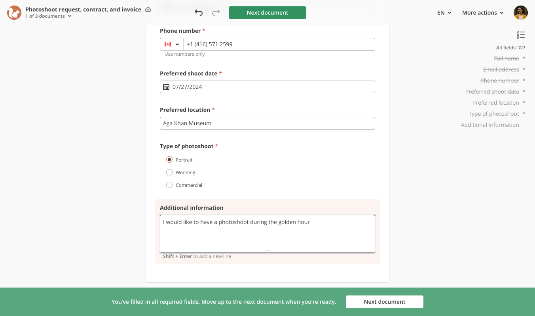Go to Preferred shoot date in fields list
Viewport: 535px width, 316px height.
point(492,92)
